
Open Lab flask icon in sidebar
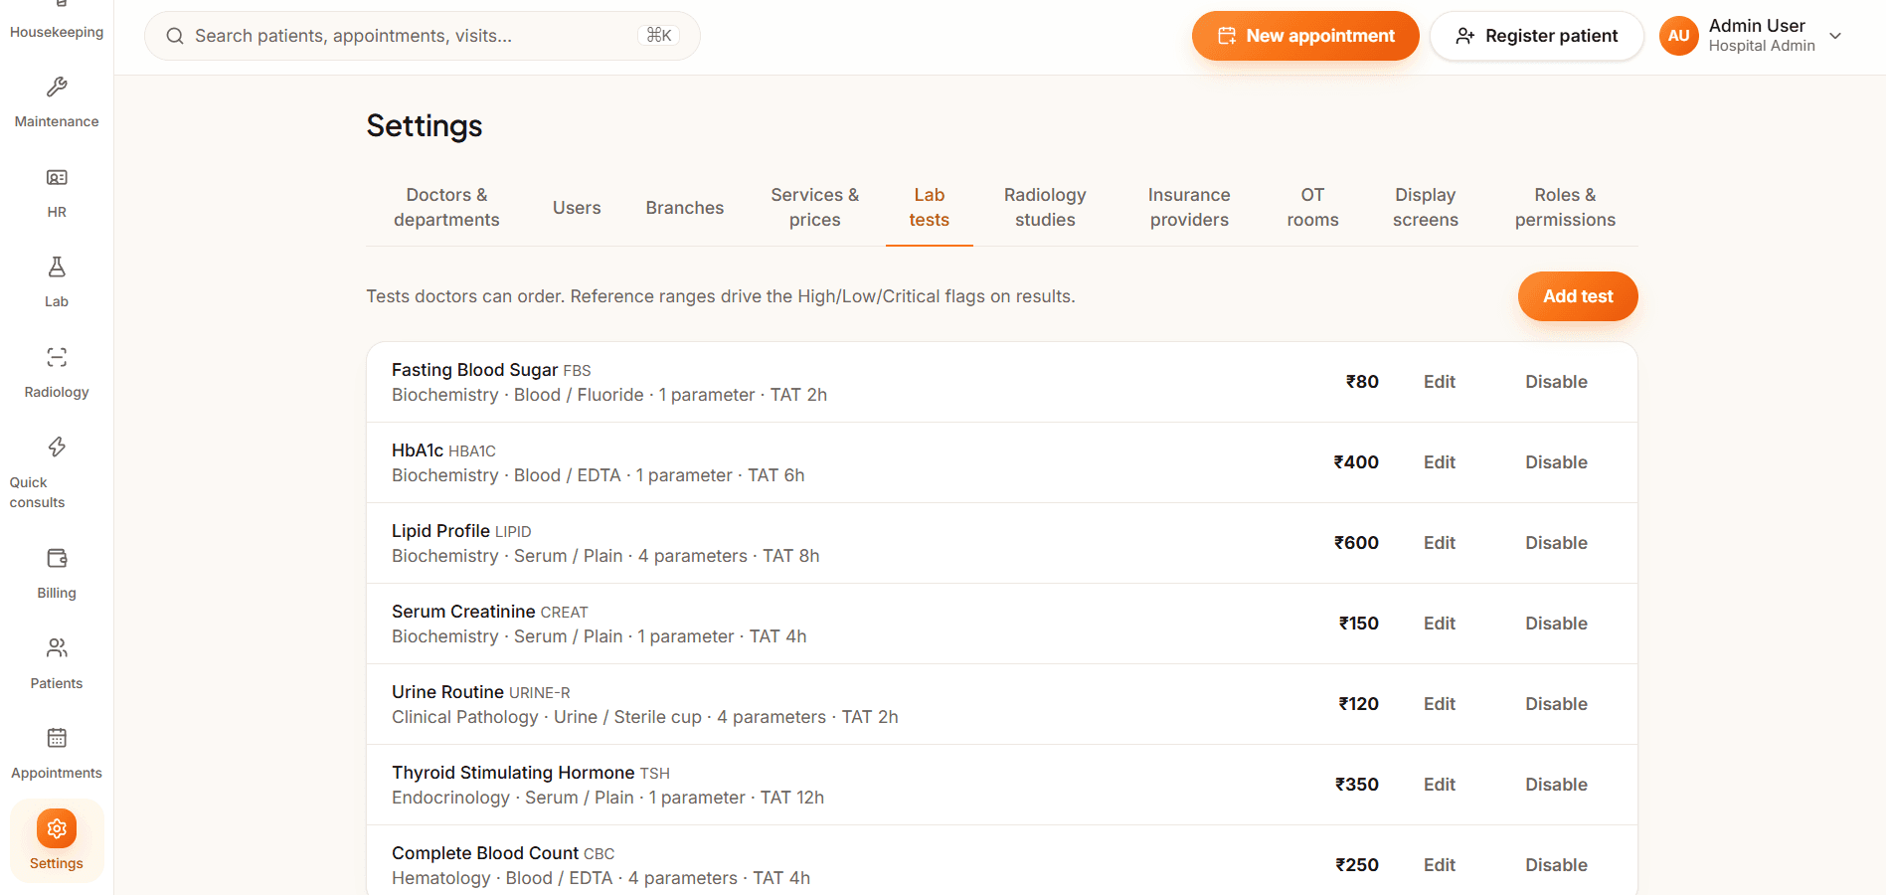[57, 268]
